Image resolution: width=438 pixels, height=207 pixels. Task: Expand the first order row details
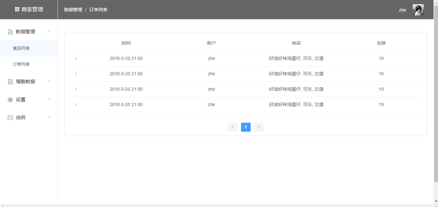pyautogui.click(x=76, y=58)
